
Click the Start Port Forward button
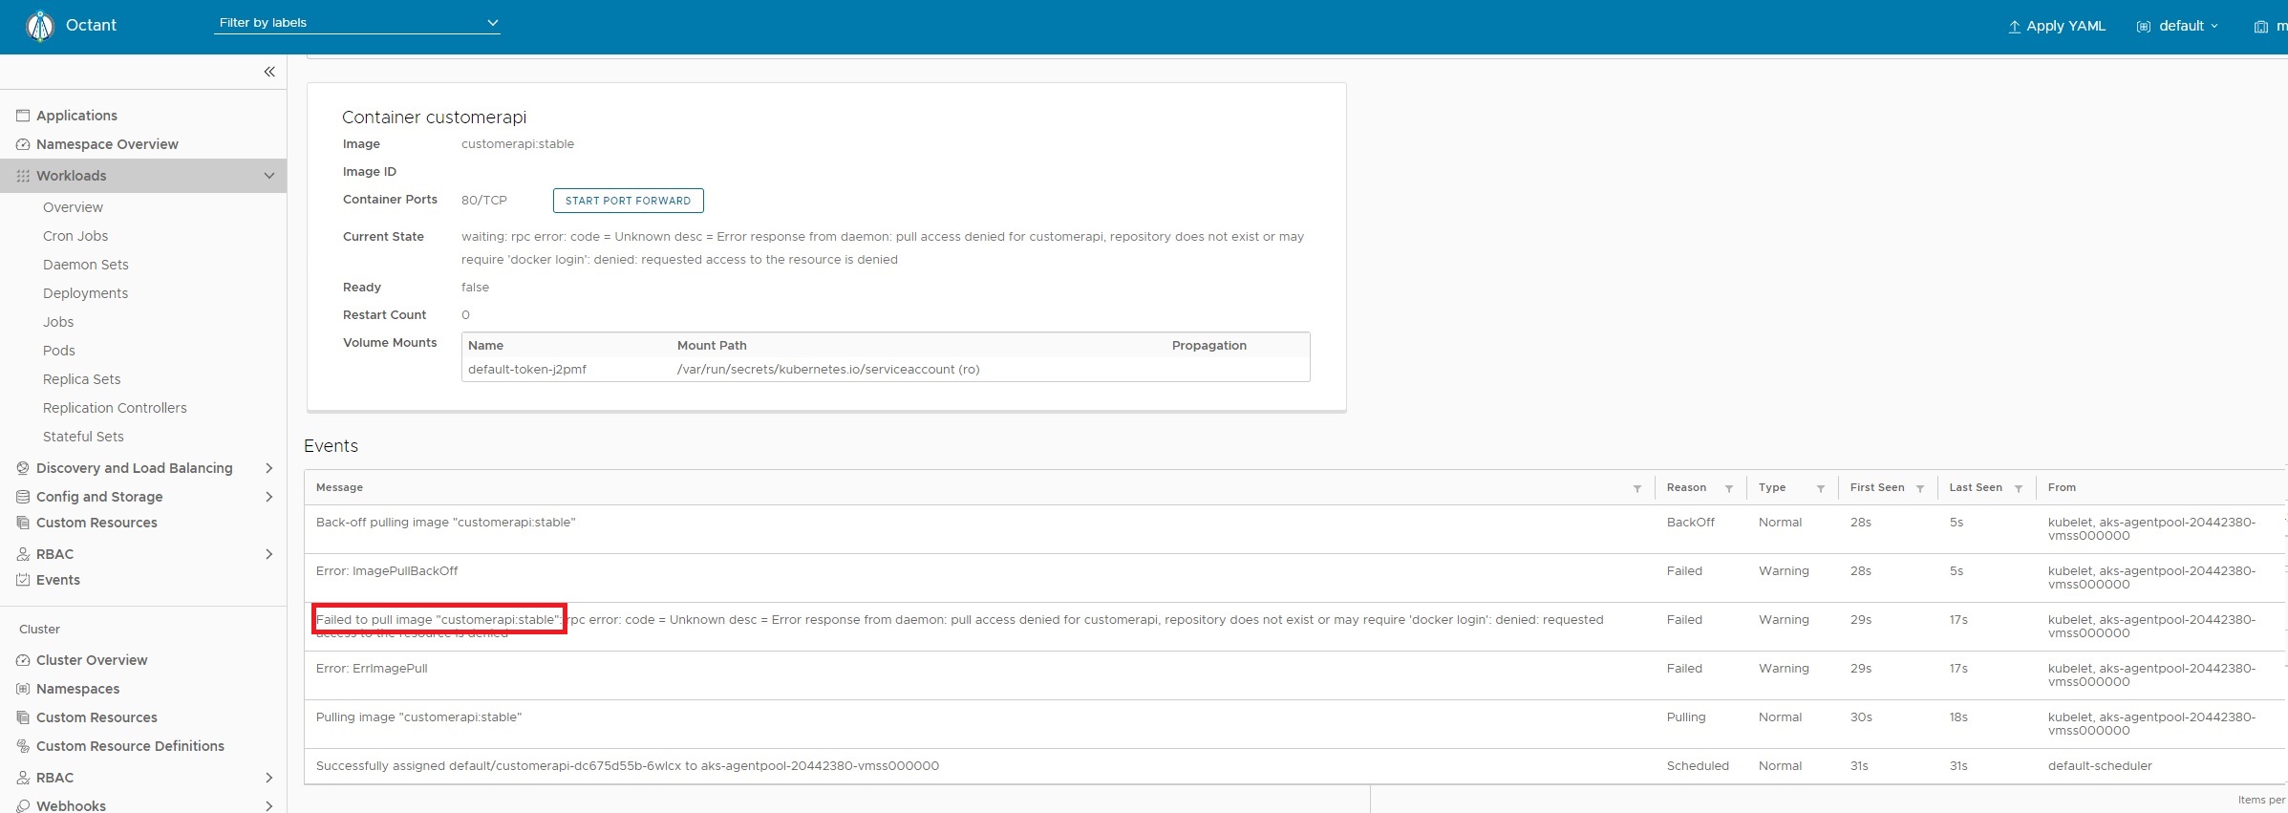click(628, 201)
